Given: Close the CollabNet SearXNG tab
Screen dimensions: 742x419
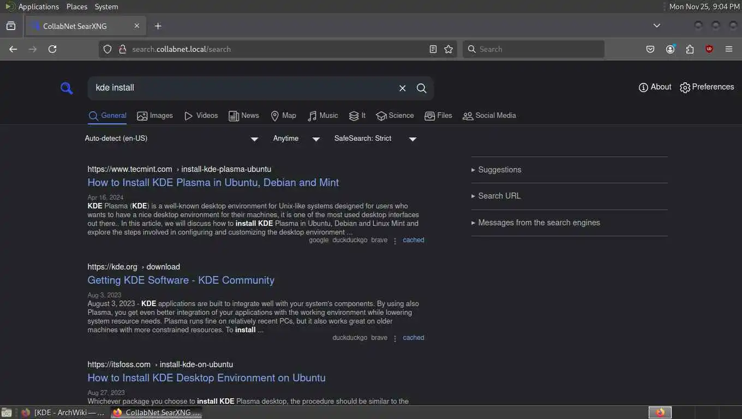Looking at the screenshot, I should 137,26.
